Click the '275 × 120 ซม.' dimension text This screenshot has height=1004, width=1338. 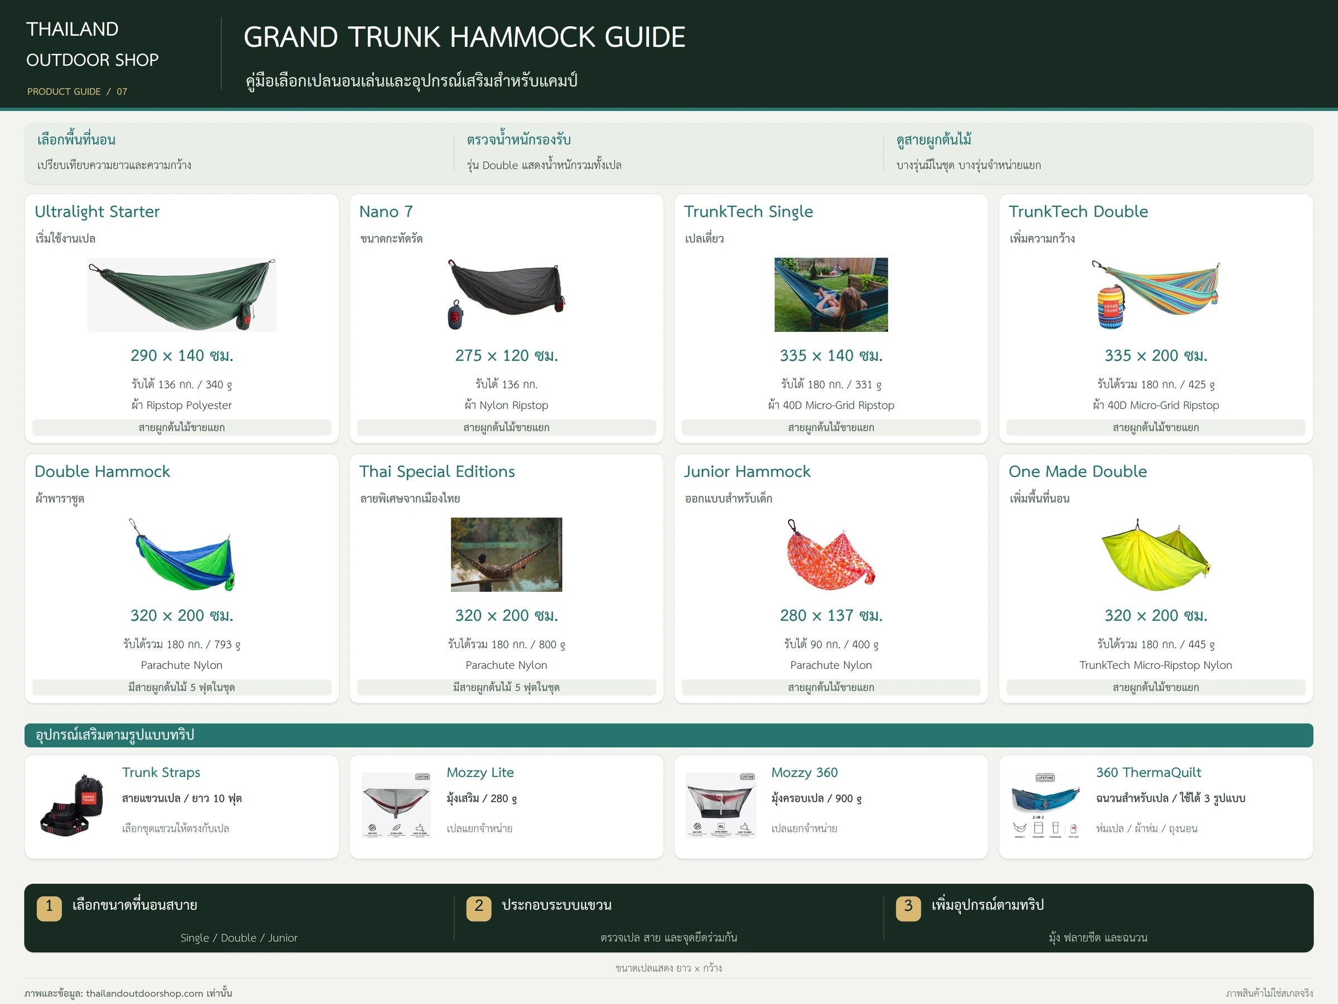tap(506, 355)
